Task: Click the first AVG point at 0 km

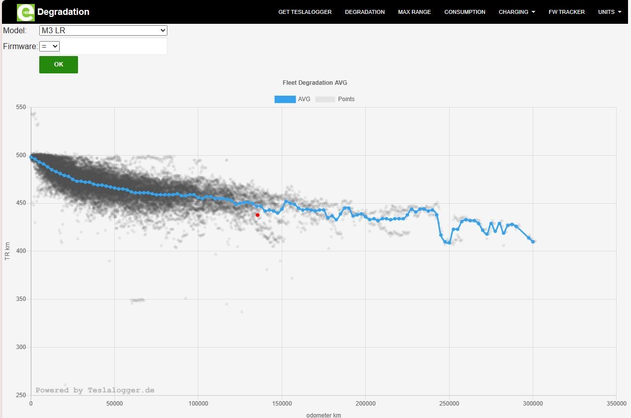Action: pos(31,157)
